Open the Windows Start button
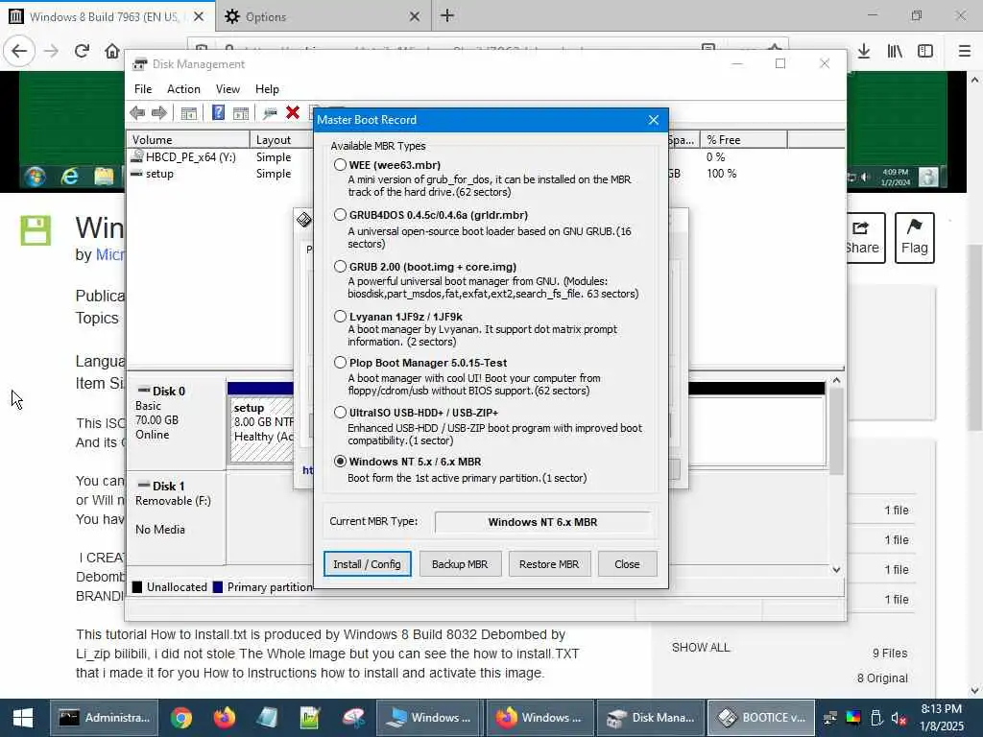The width and height of the screenshot is (983, 737). [x=23, y=718]
